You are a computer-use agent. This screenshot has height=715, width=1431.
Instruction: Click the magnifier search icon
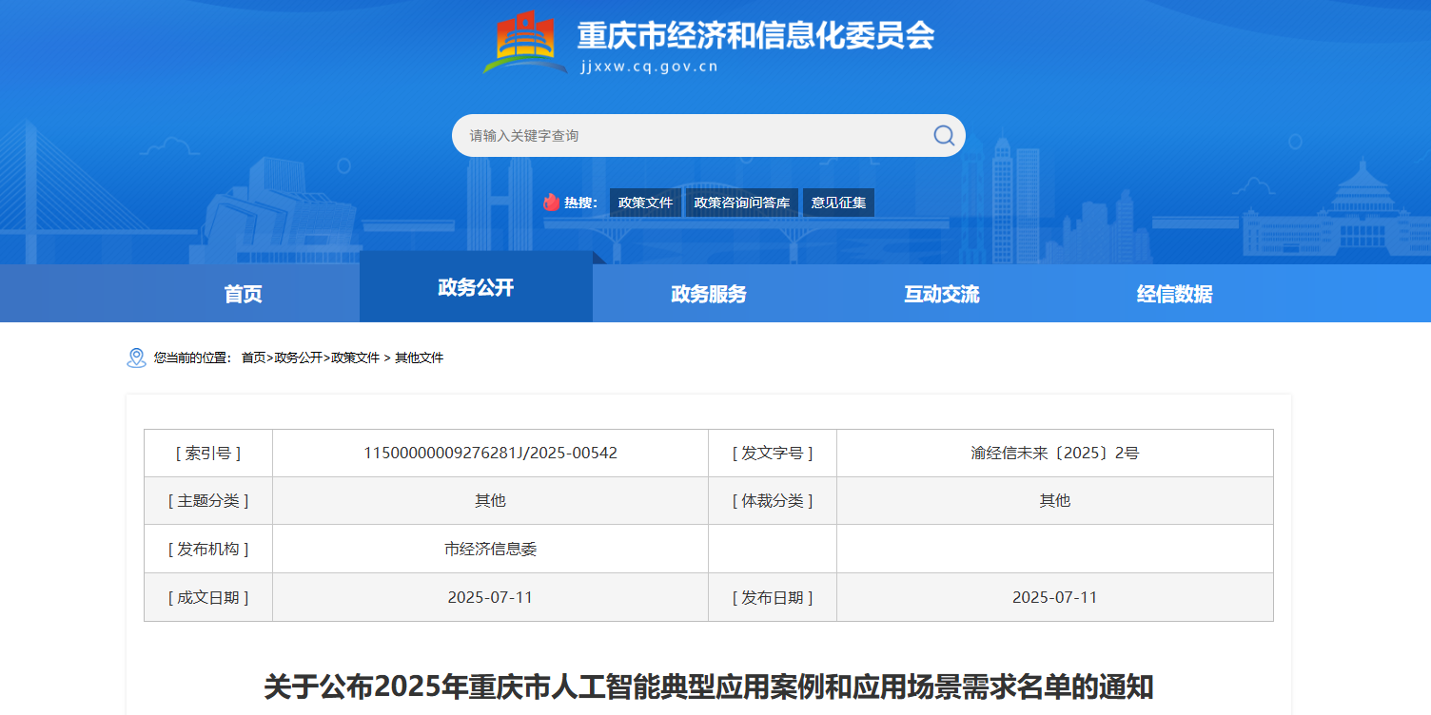tap(943, 135)
